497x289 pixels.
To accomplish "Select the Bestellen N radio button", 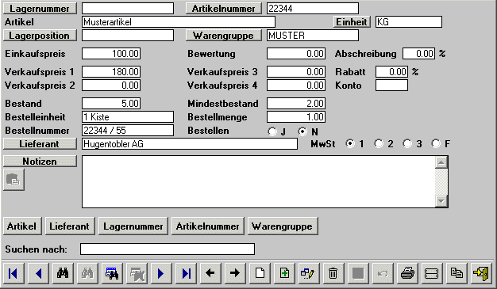I will tap(302, 131).
